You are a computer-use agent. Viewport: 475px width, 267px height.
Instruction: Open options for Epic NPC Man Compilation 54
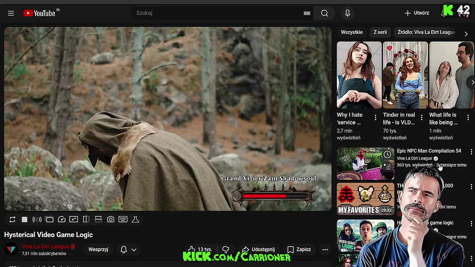(x=471, y=152)
